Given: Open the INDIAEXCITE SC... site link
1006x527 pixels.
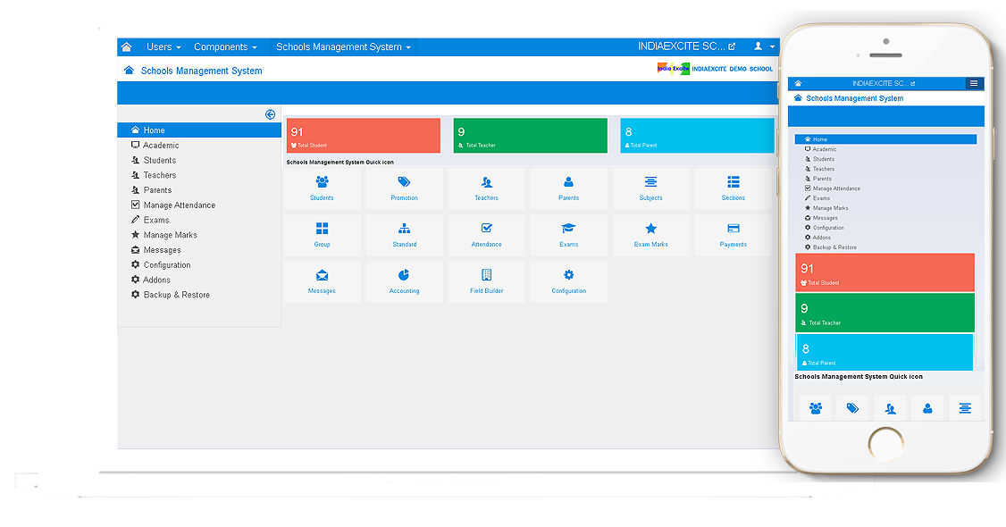Looking at the screenshot, I should point(686,46).
